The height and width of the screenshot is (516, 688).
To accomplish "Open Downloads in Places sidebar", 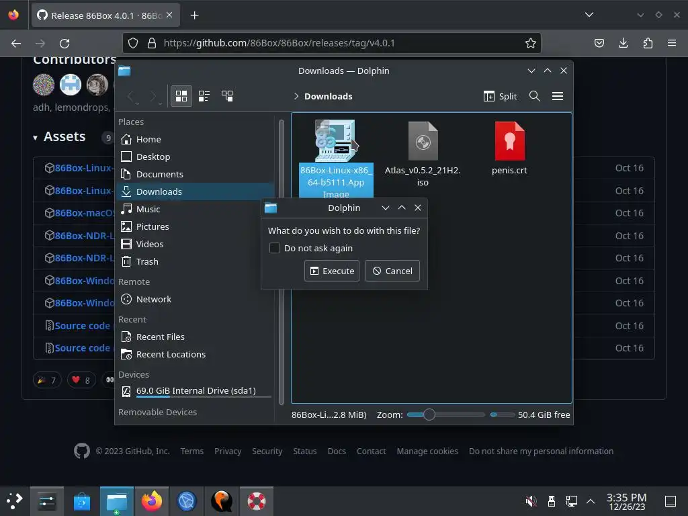I will pyautogui.click(x=196, y=191).
